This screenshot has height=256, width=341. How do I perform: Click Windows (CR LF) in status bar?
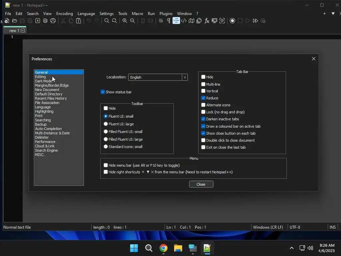click(268, 227)
